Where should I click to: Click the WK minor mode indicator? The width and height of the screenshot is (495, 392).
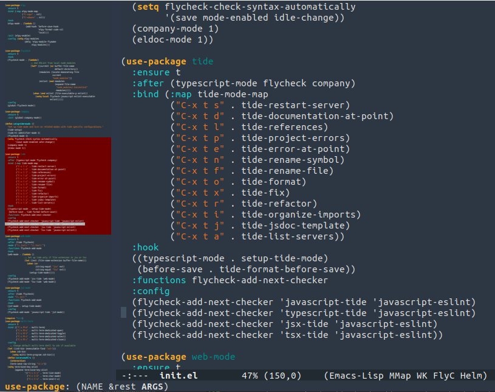(424, 376)
